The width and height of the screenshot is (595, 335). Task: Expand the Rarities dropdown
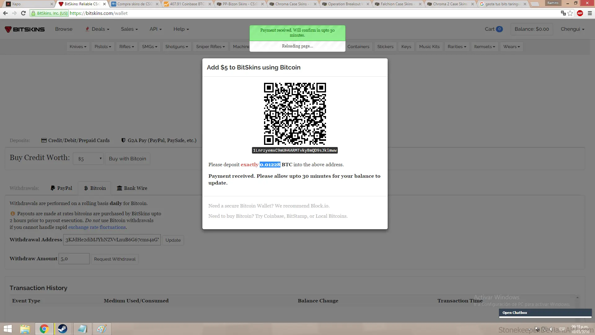[x=457, y=47]
